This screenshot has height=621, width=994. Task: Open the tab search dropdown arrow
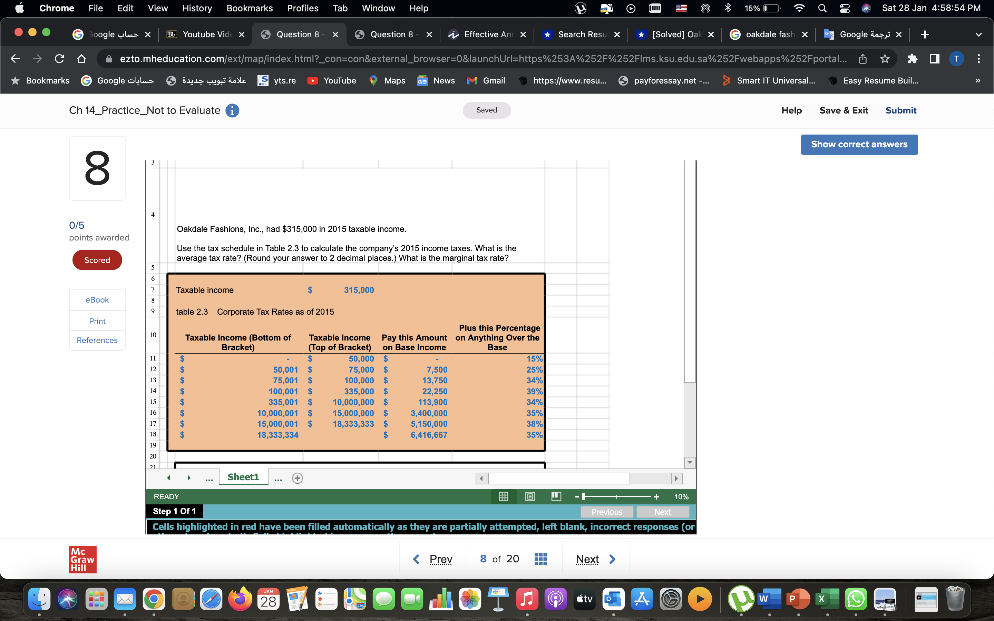(x=979, y=34)
